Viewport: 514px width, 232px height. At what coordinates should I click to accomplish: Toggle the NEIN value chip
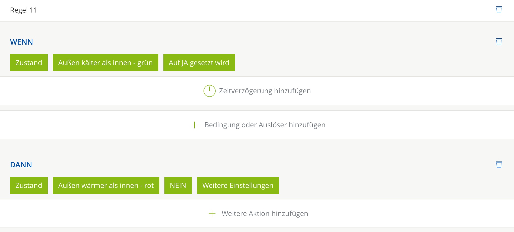178,185
